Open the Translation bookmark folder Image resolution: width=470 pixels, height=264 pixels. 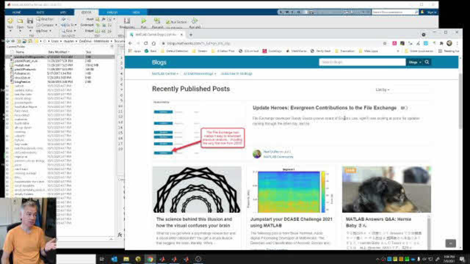[x=345, y=51]
